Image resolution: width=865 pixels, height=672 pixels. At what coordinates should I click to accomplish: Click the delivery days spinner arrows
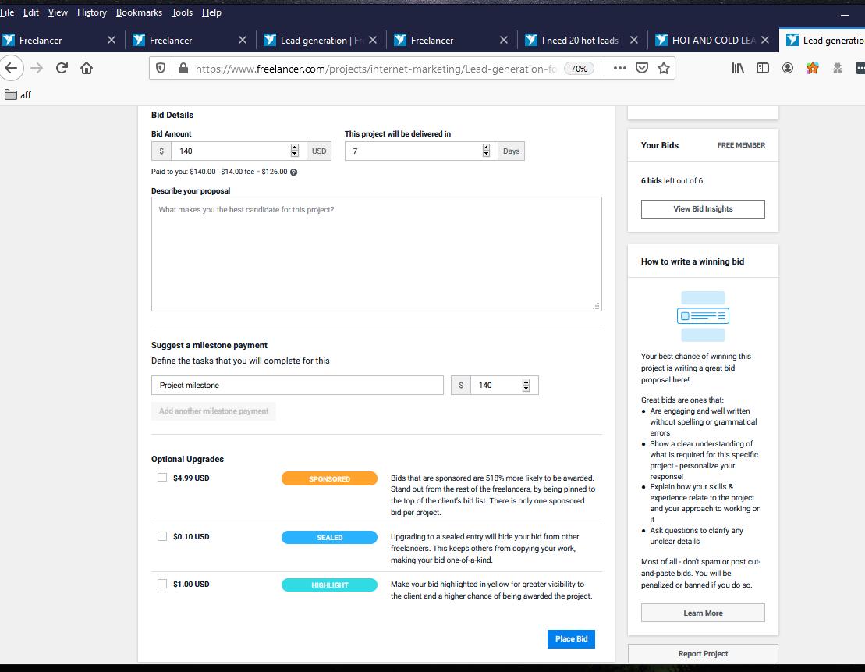coord(487,151)
